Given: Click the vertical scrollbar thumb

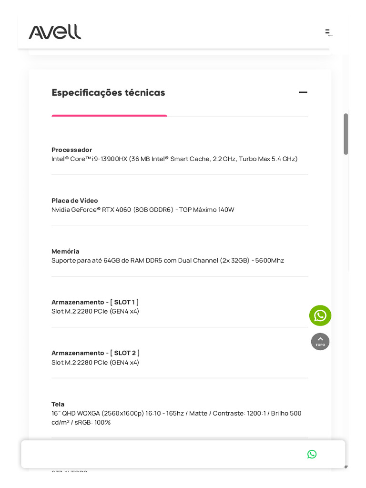Looking at the screenshot, I should [x=346, y=134].
